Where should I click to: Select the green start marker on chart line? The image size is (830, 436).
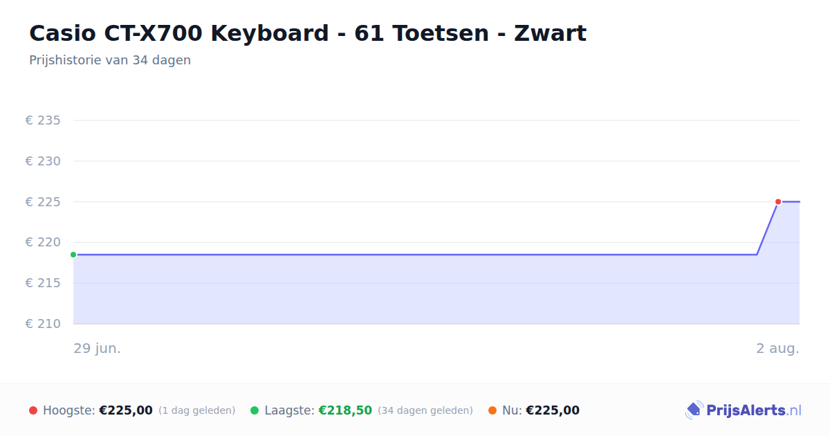click(x=73, y=255)
